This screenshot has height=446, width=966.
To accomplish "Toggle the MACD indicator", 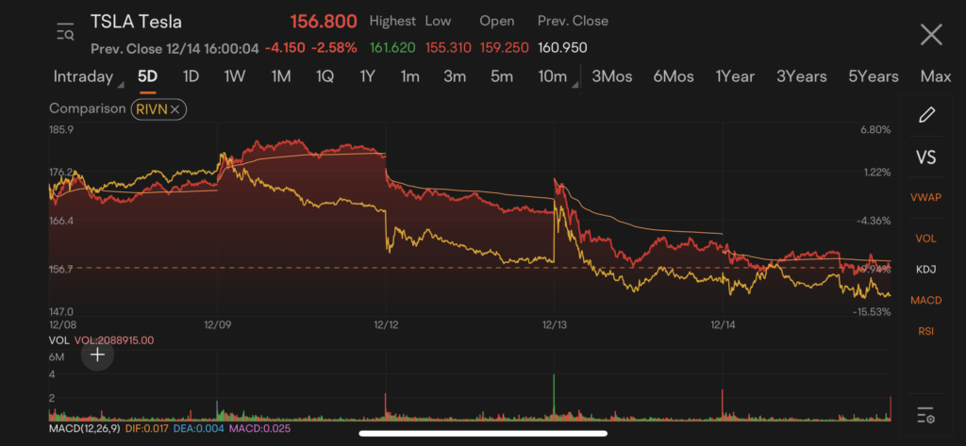I will tap(926, 300).
